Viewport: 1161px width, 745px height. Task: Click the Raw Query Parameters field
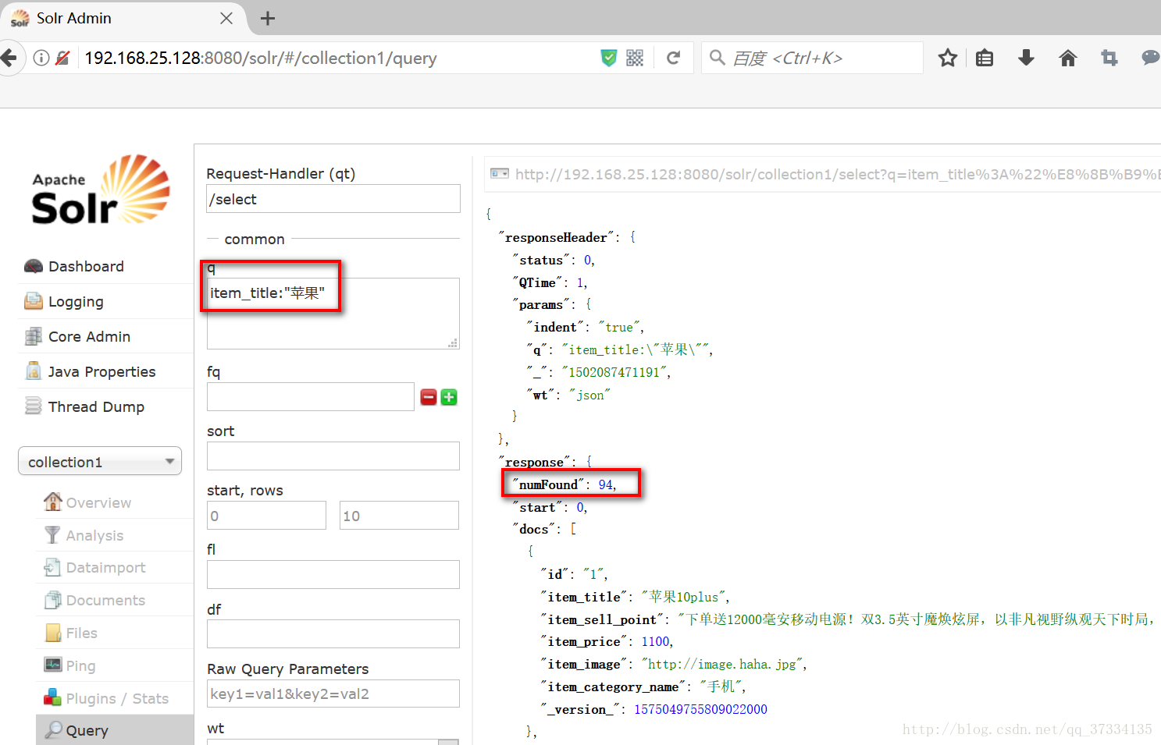(333, 694)
